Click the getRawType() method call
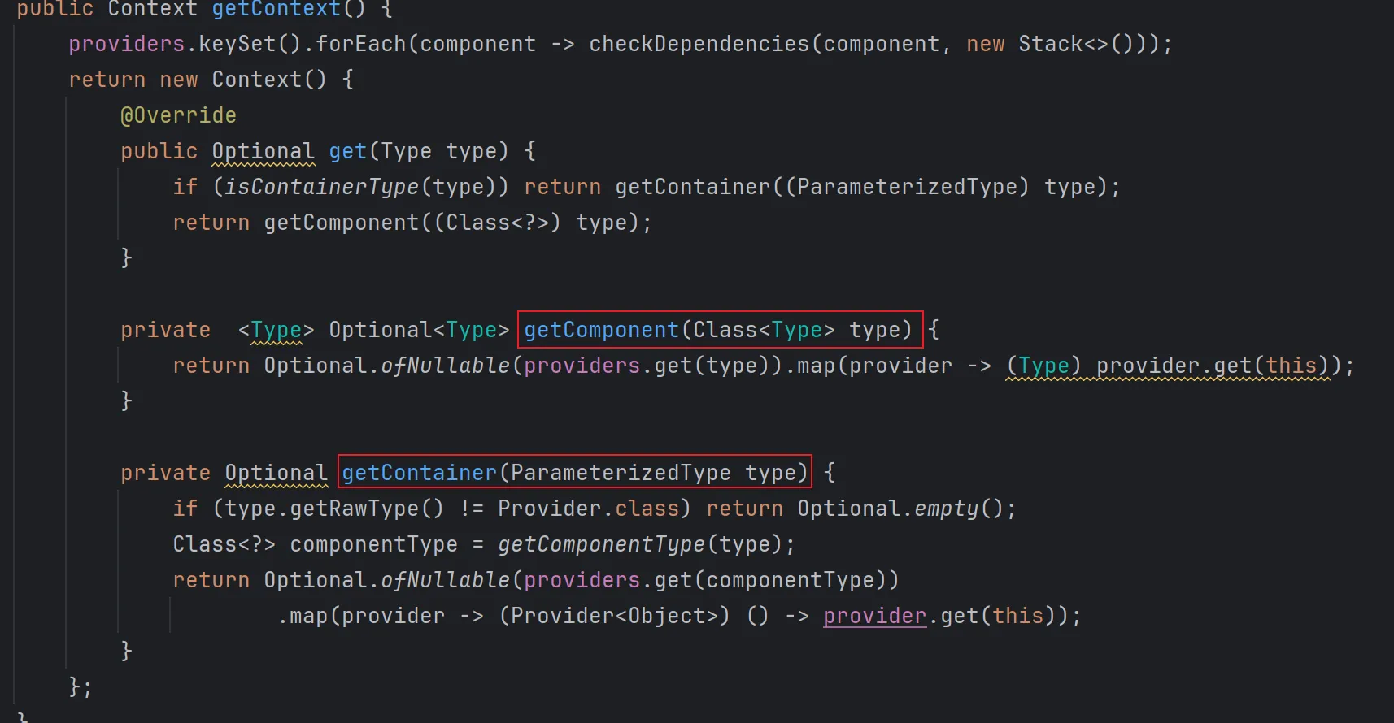This screenshot has width=1394, height=723. tap(366, 509)
